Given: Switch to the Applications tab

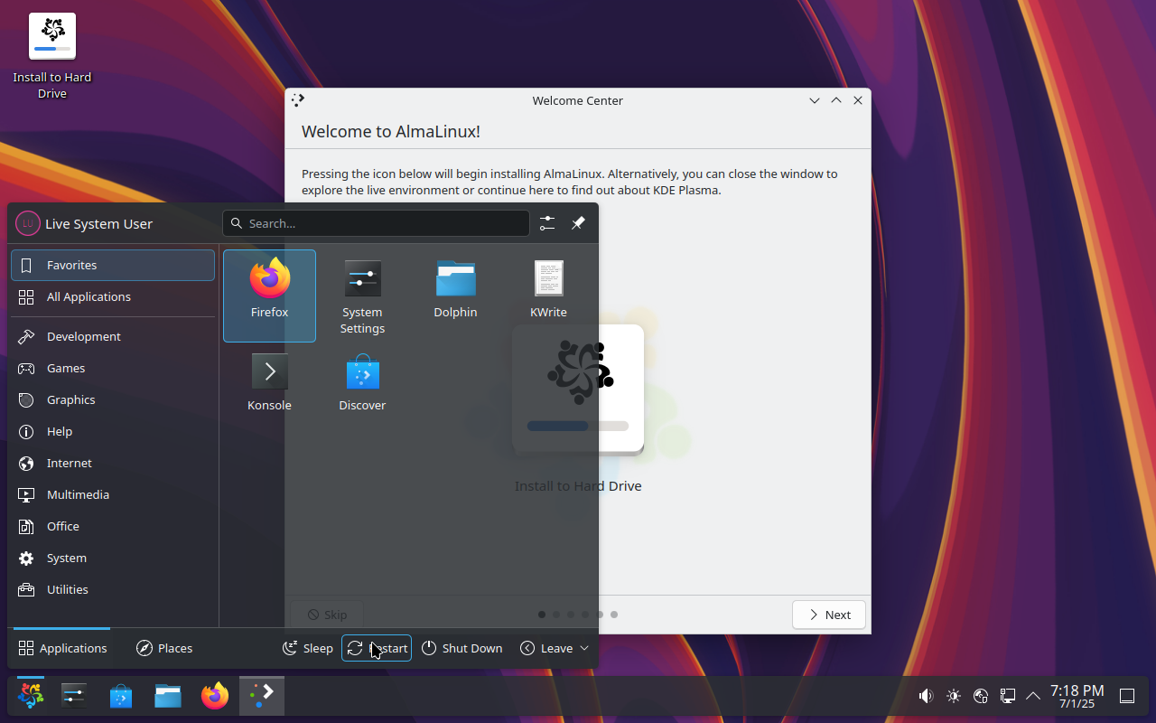Looking at the screenshot, I should (62, 648).
